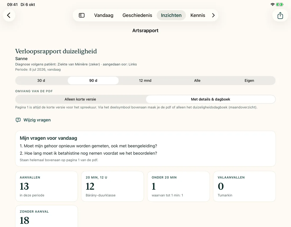
Task: Click the Periode: 8 jul 2026 text
Action: (x=38, y=69)
